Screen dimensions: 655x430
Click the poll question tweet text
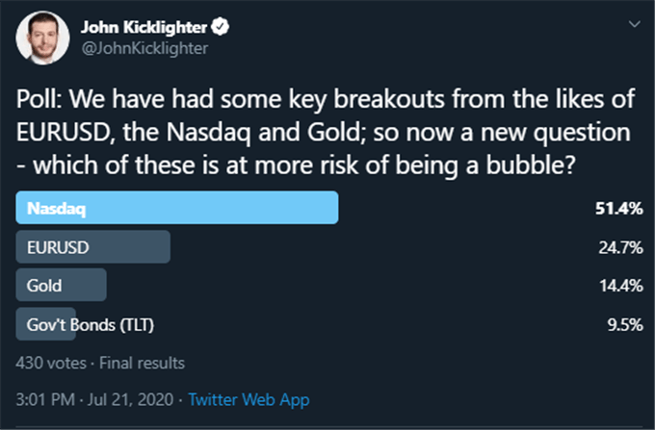[x=326, y=132]
